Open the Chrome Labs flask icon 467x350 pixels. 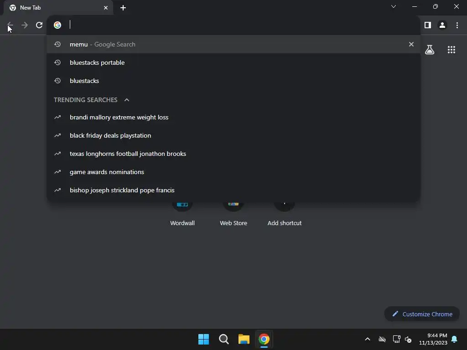pyautogui.click(x=430, y=49)
